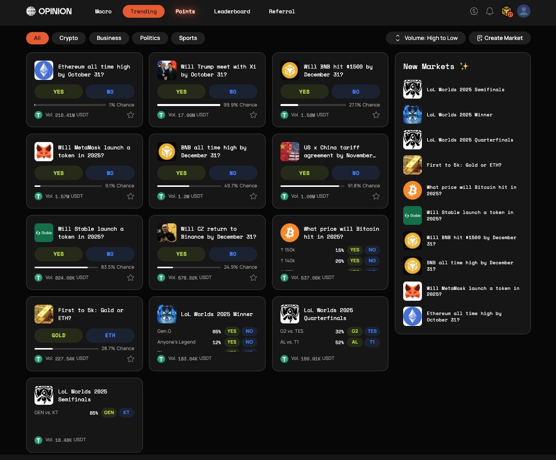The image size is (556, 460).
Task: Click Create Market button
Action: [x=500, y=38]
